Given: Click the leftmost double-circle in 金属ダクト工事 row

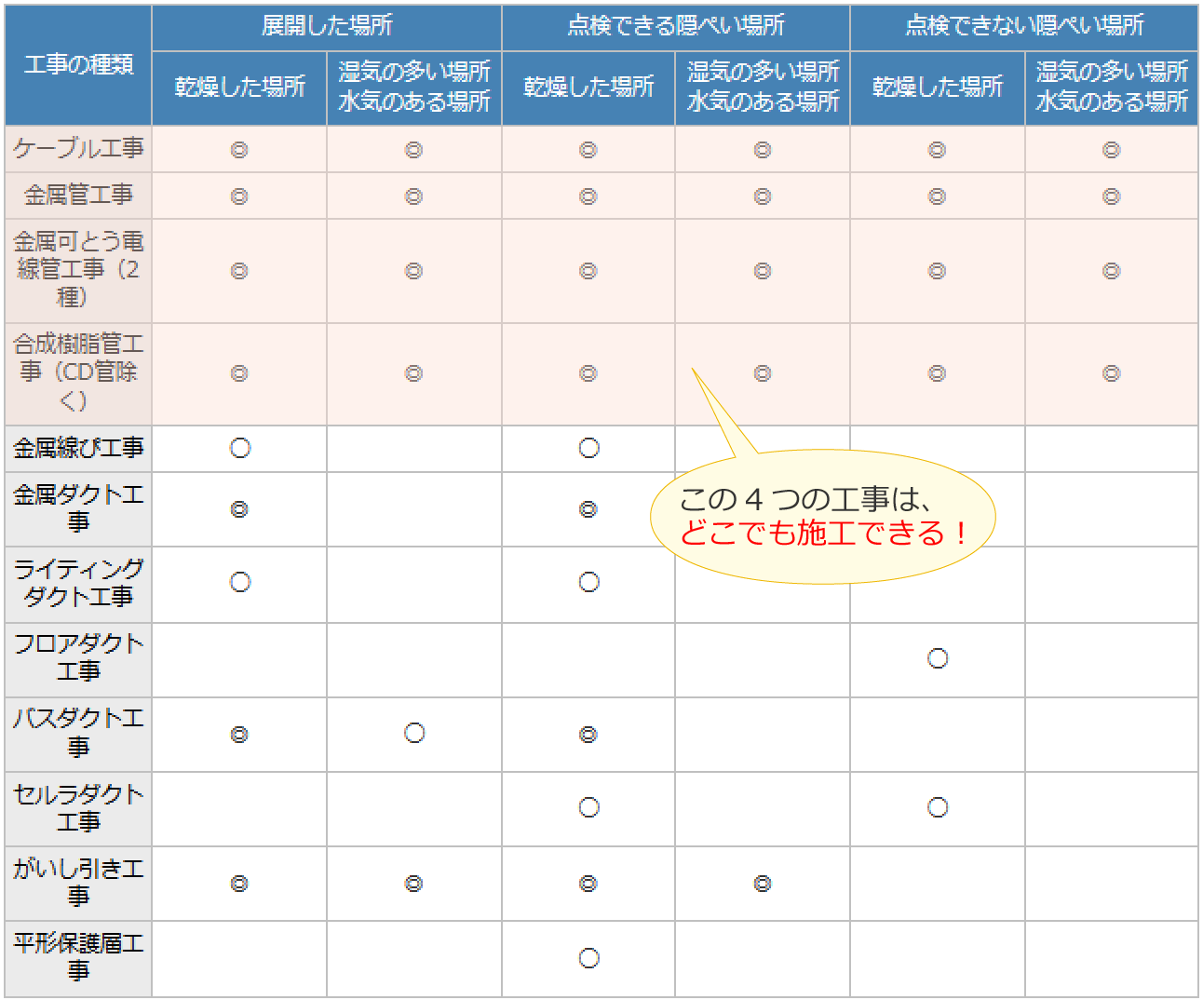Looking at the screenshot, I should (239, 509).
